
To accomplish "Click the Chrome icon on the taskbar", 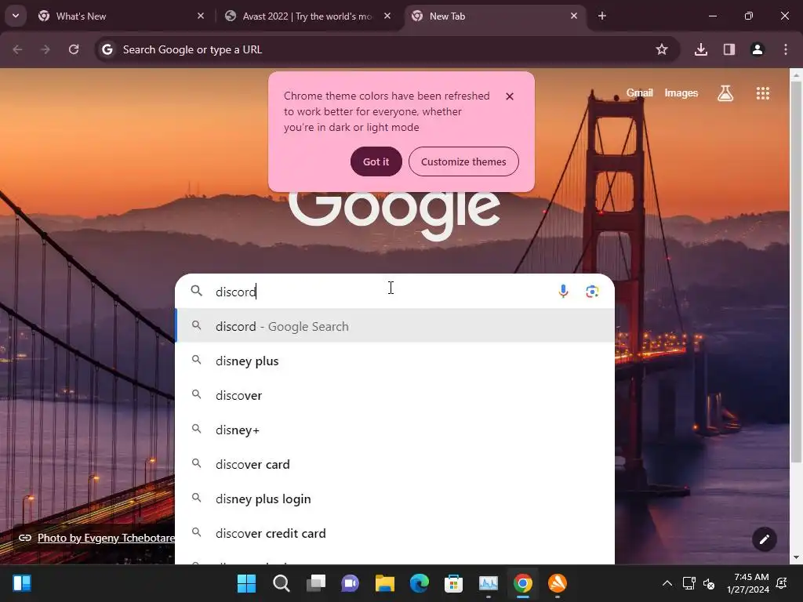I will (523, 583).
